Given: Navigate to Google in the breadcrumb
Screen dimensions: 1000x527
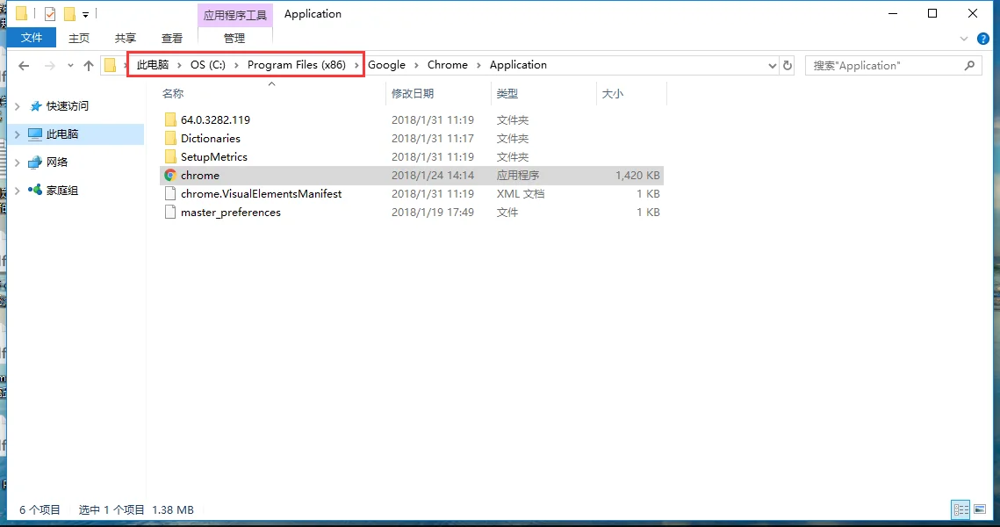Looking at the screenshot, I should pyautogui.click(x=386, y=65).
